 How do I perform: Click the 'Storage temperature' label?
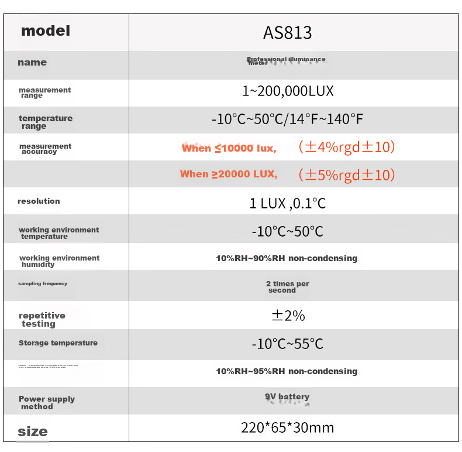point(58,343)
